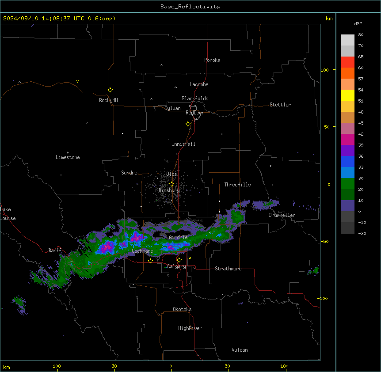Click the Didsbury label
The image size is (381, 372).
tap(169, 190)
